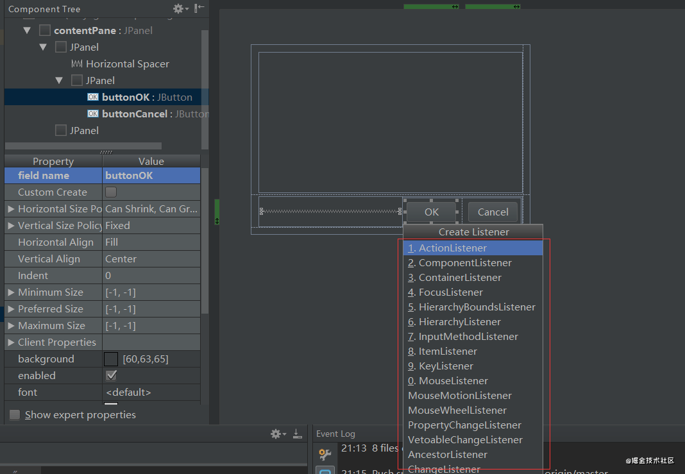
Task: Choose AncestorListener from the popup
Action: [473, 455]
